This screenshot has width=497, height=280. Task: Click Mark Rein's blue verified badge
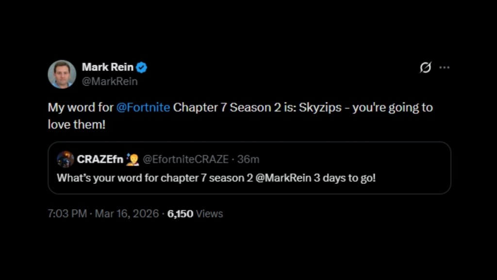[141, 68]
